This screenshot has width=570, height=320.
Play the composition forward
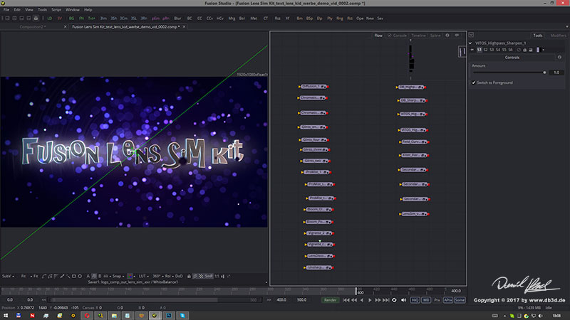pos(370,300)
